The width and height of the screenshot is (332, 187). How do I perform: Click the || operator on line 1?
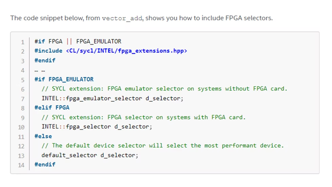click(69, 41)
